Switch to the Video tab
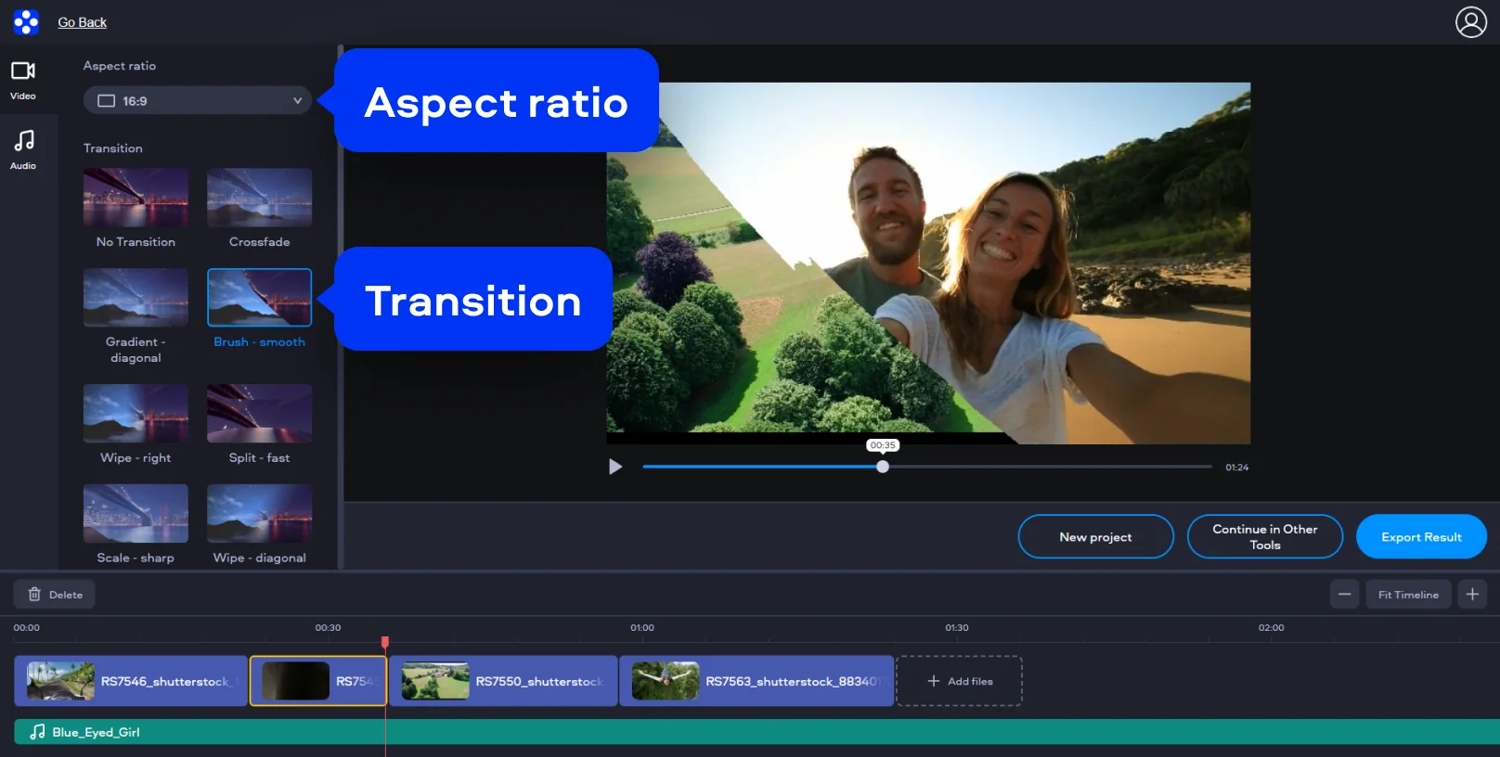Screen dimensions: 1500x757 [23, 81]
